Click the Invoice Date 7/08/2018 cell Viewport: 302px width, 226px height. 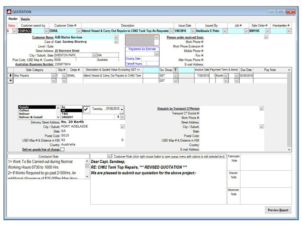pyautogui.click(x=202, y=76)
